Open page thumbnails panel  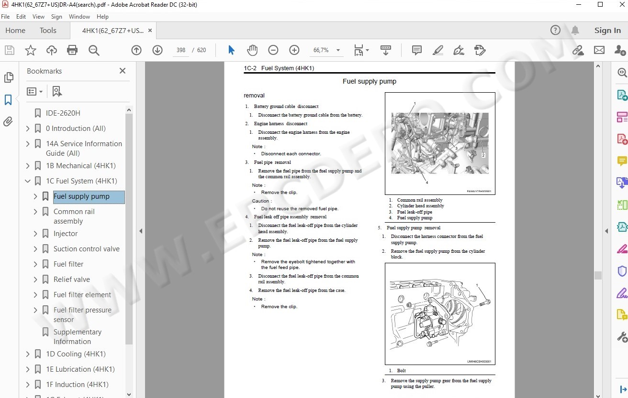click(x=8, y=77)
